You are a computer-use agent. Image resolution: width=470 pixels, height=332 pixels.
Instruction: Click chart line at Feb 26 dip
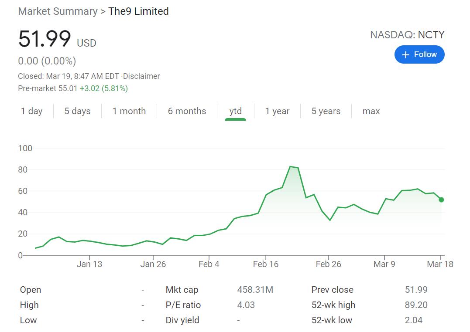click(x=330, y=220)
